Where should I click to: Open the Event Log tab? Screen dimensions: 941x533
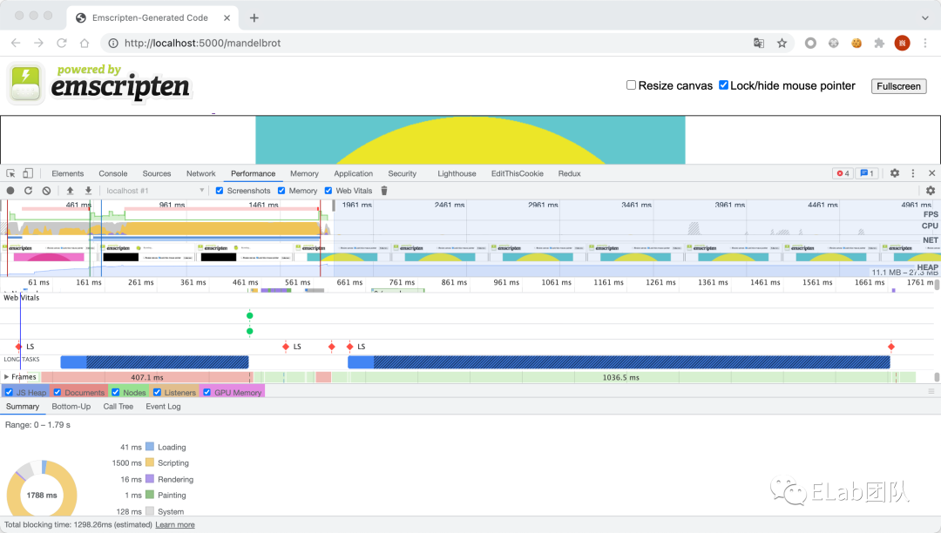coord(163,407)
